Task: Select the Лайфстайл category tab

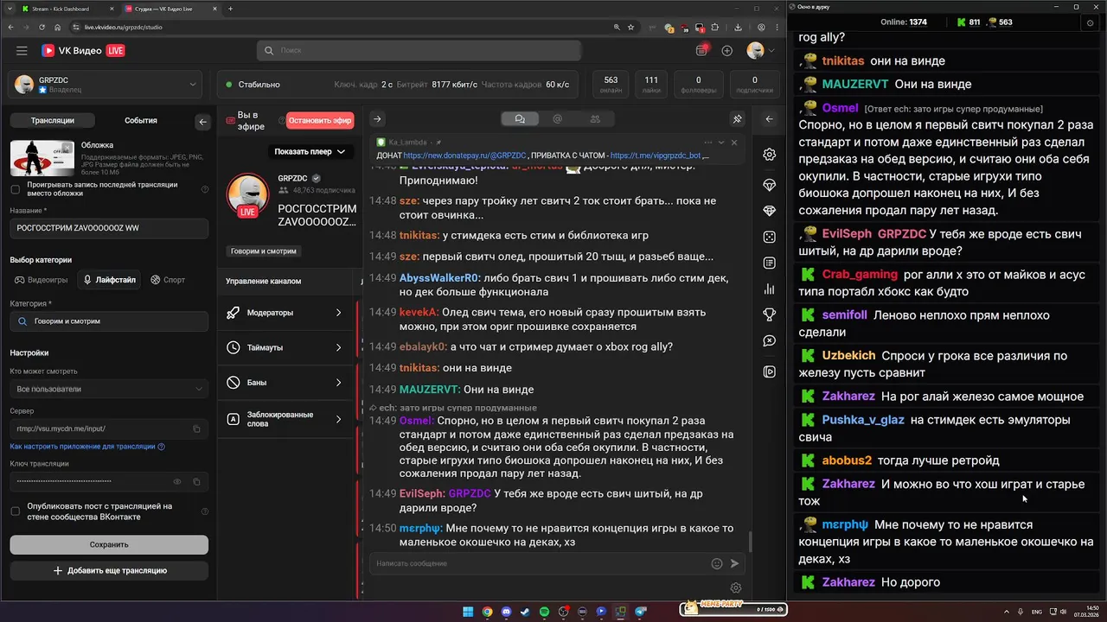Action: pos(109,280)
